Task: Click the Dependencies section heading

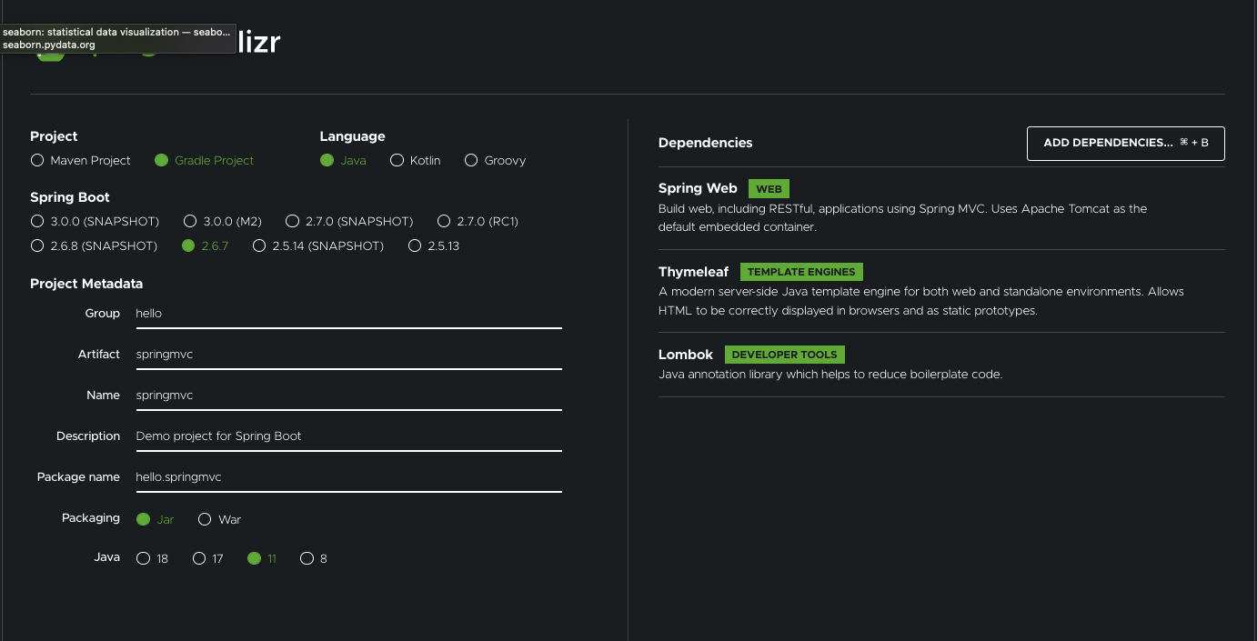Action: [x=705, y=143]
